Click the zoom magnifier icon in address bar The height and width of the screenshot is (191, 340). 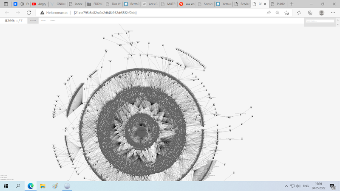(277, 13)
